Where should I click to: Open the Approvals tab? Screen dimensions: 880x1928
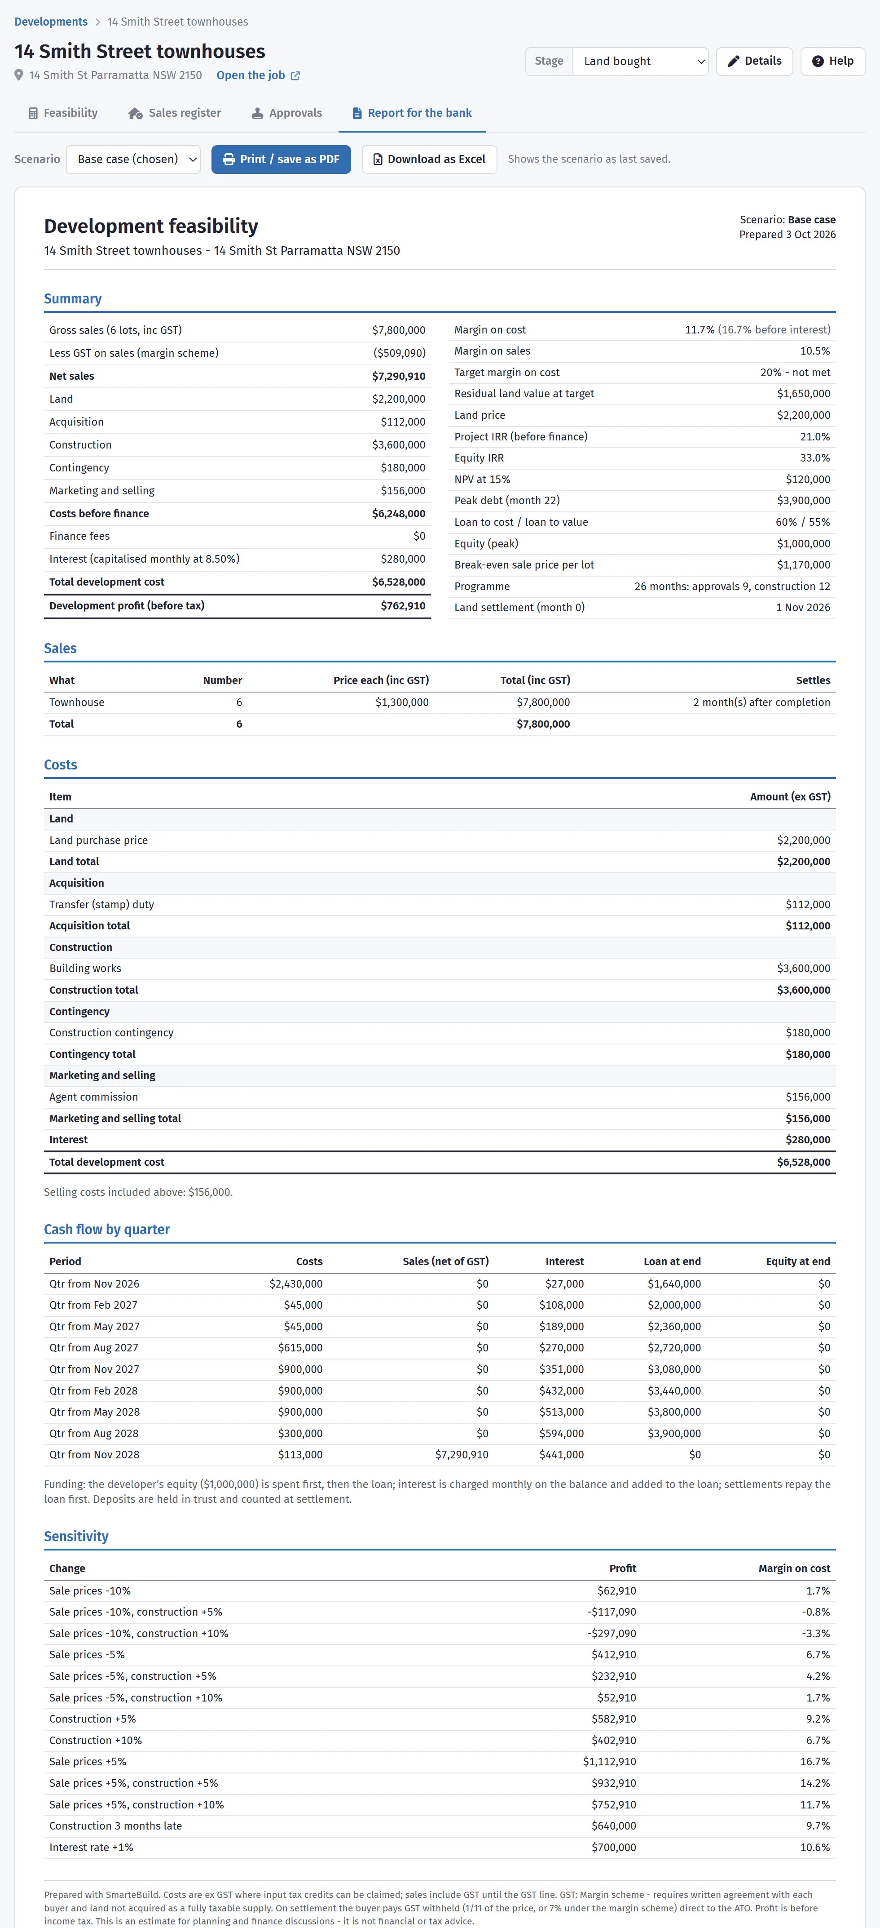(x=287, y=114)
